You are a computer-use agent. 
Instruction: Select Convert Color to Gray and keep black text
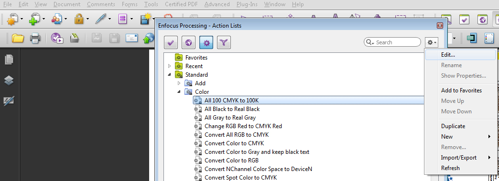point(257,152)
